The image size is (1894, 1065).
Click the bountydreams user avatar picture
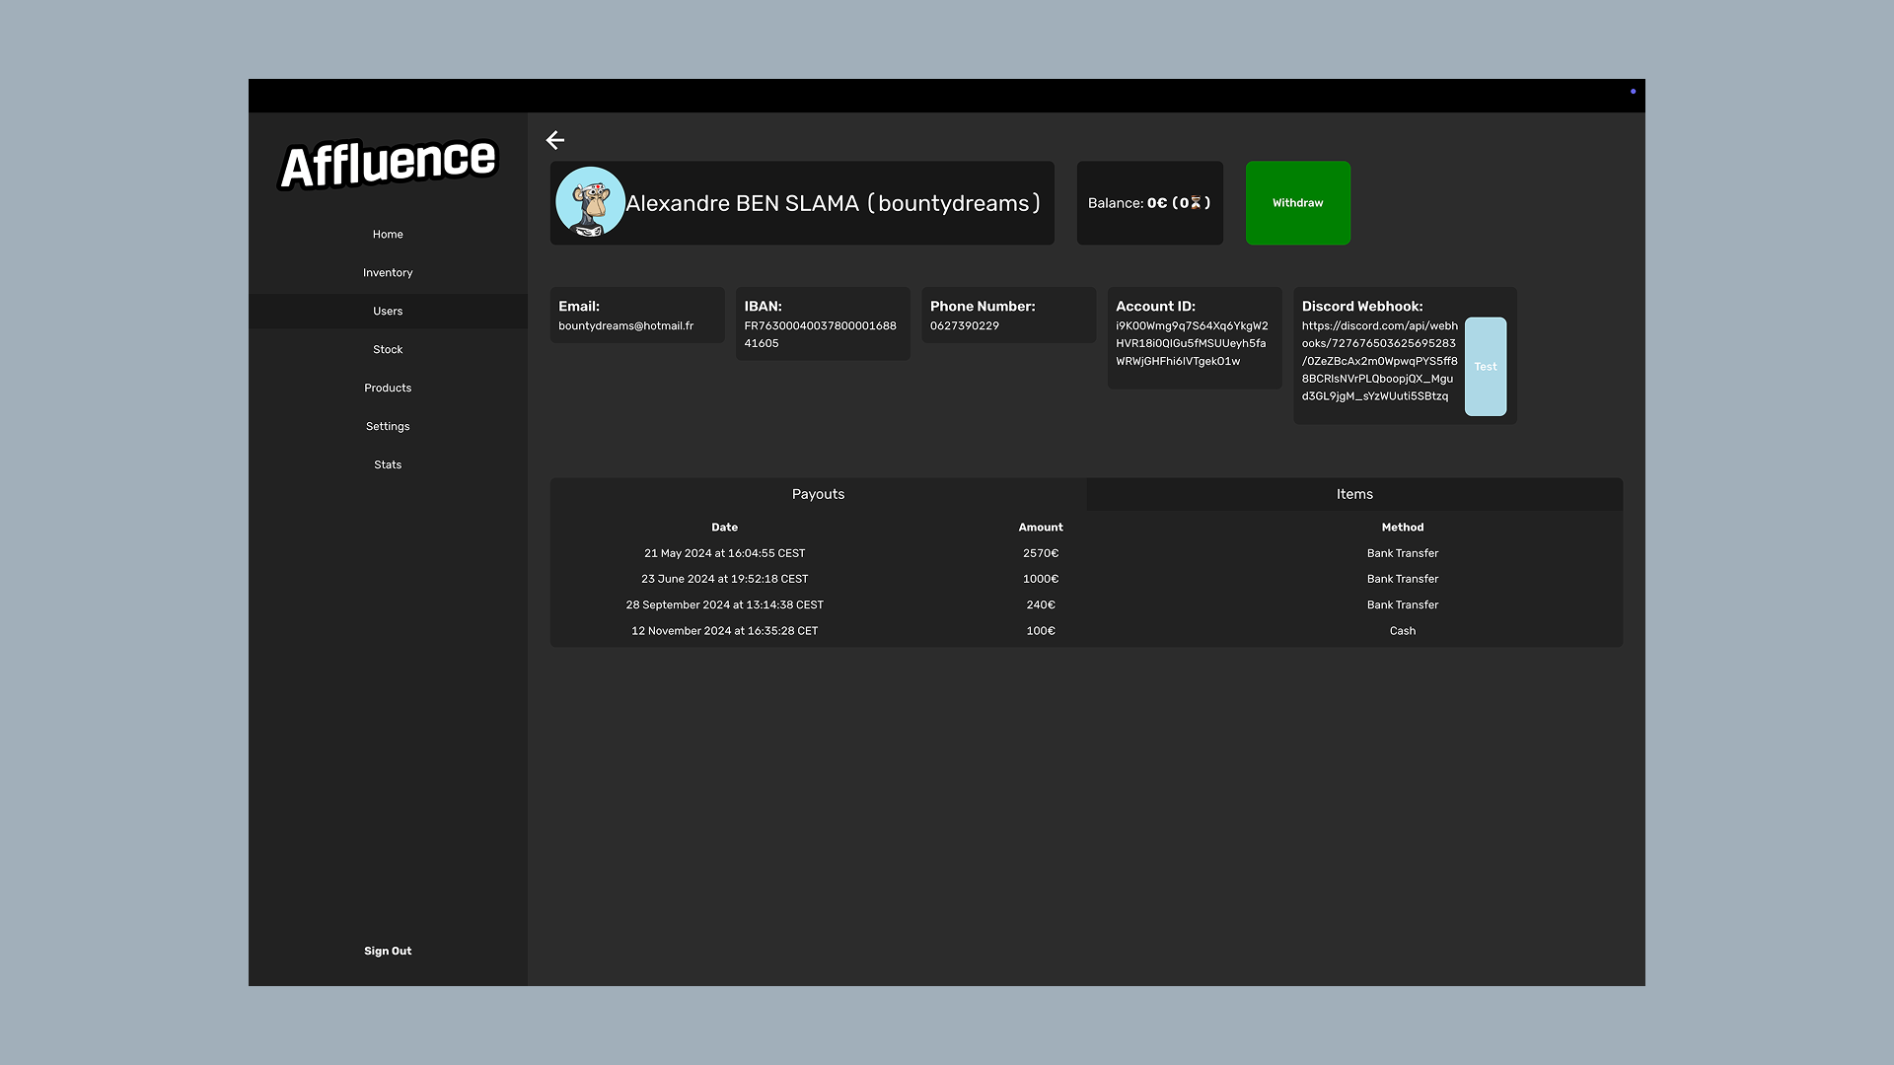(x=590, y=202)
